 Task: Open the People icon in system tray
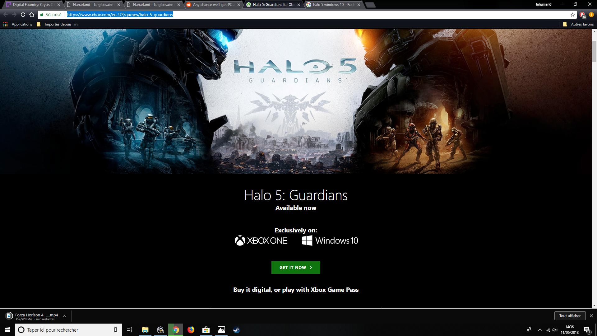(529, 330)
